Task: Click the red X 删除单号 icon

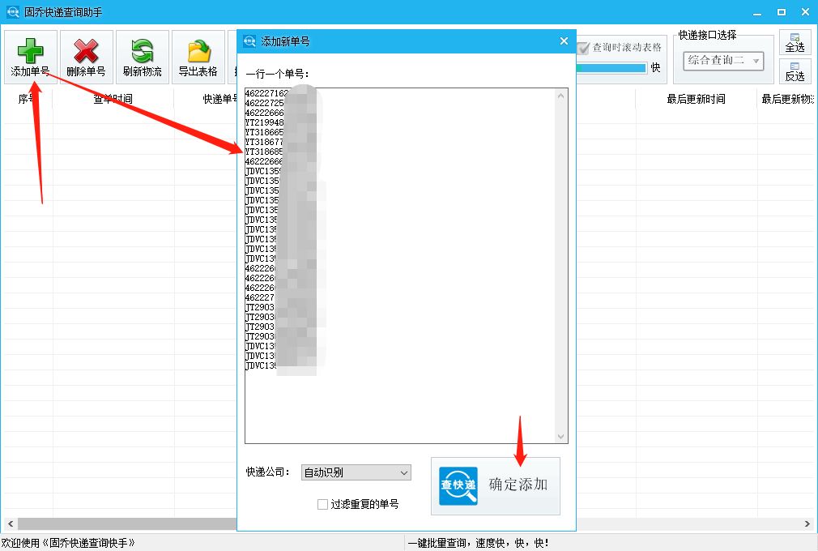Action: pos(86,50)
